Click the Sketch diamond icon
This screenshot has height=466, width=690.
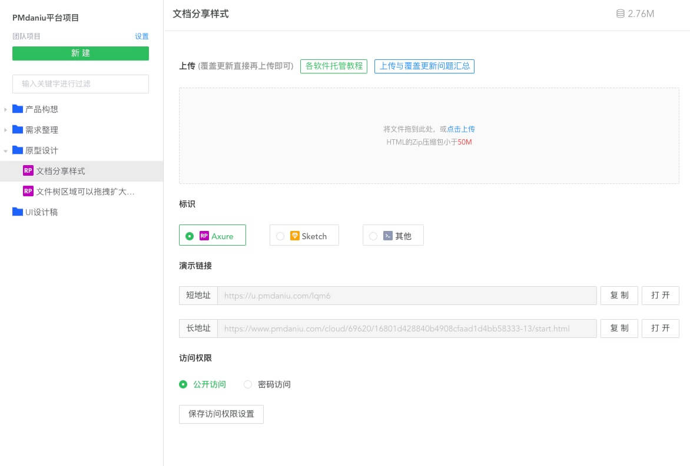295,236
